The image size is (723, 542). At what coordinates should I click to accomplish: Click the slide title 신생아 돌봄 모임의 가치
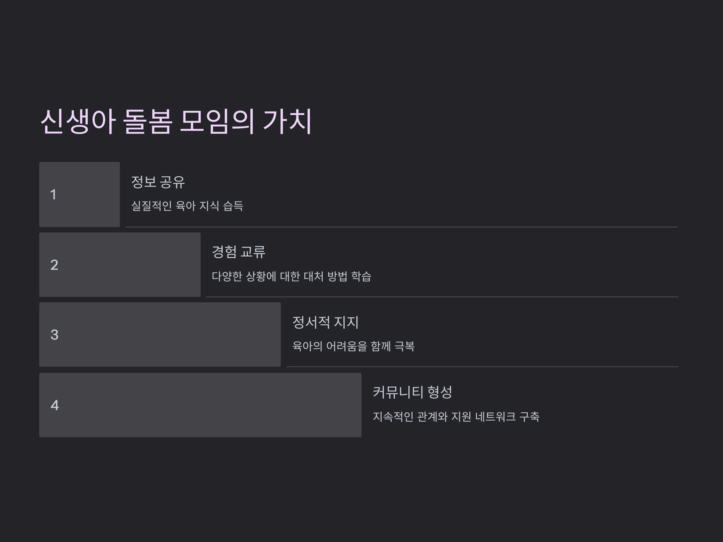(x=176, y=122)
